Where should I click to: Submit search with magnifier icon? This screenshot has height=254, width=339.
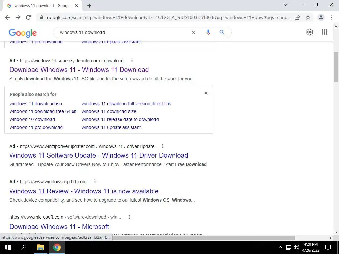[x=222, y=32]
